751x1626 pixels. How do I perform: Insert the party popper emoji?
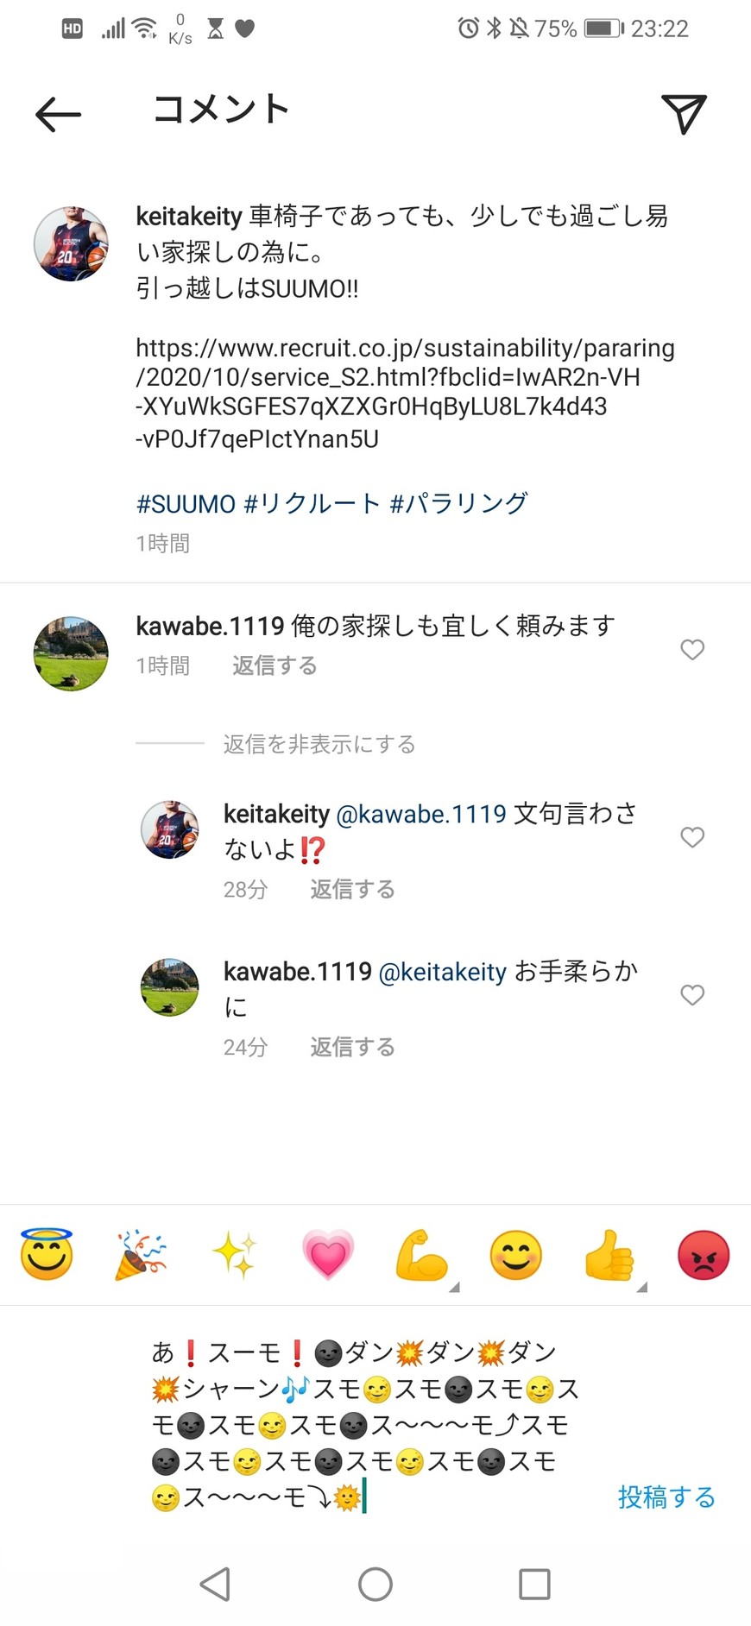(x=141, y=1255)
